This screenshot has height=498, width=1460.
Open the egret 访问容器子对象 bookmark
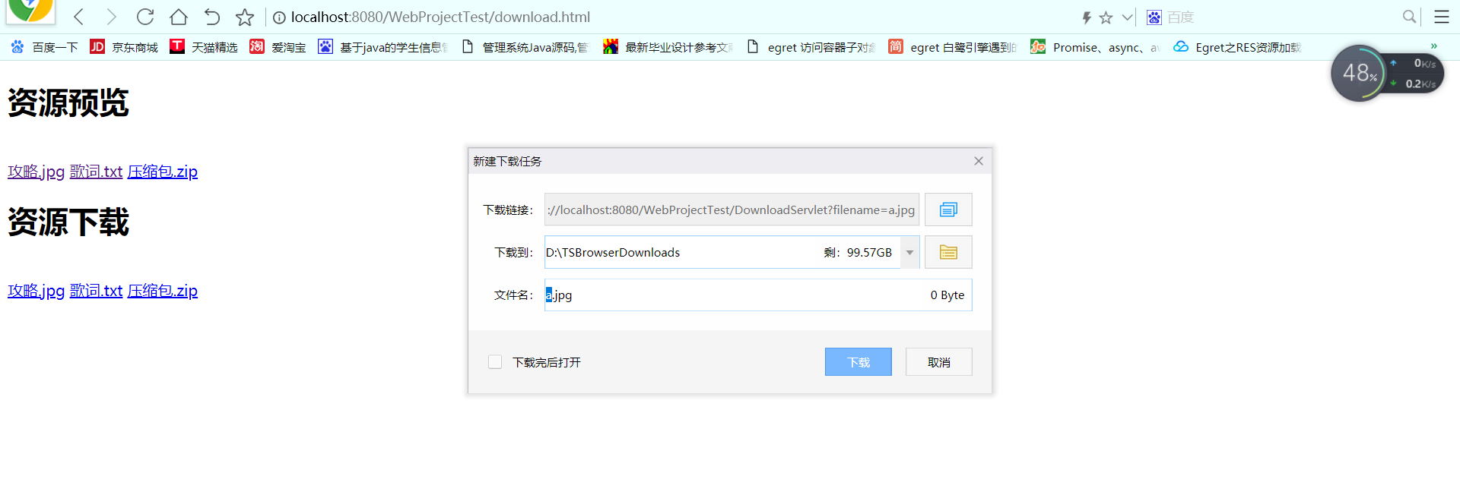point(811,47)
